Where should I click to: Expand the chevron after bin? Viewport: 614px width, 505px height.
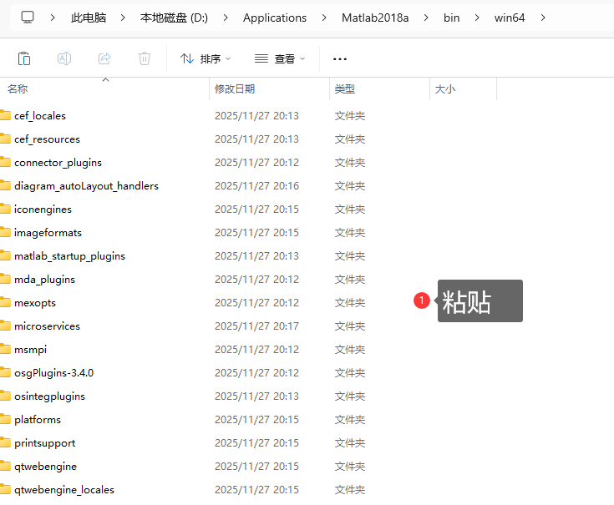coord(477,18)
